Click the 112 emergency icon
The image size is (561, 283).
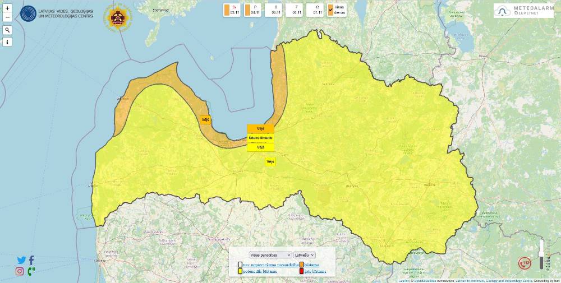pyautogui.click(x=525, y=263)
